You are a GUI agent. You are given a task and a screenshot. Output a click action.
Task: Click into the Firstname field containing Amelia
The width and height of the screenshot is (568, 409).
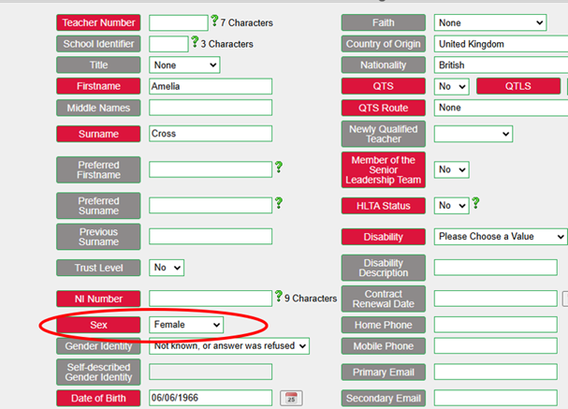pyautogui.click(x=211, y=86)
